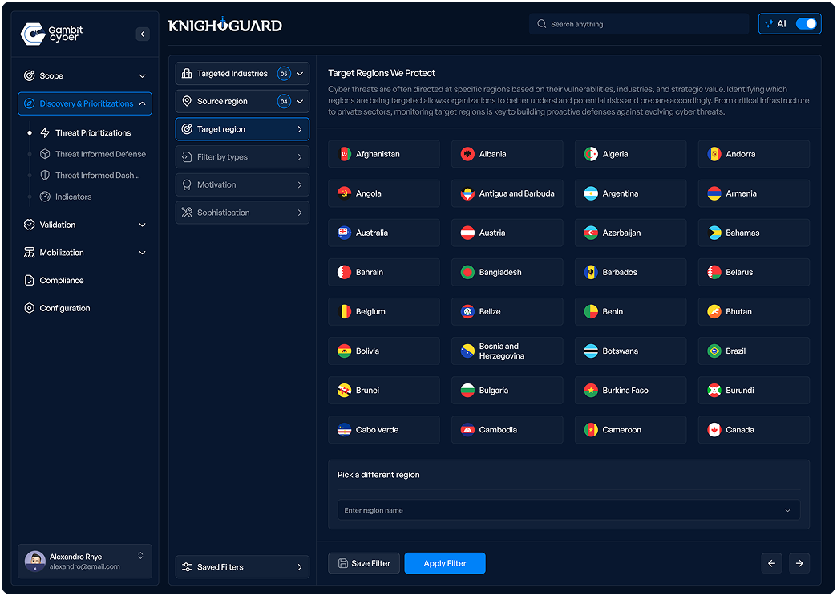The width and height of the screenshot is (837, 596).
Task: Expand the Mobilization section chevron
Action: 143,253
